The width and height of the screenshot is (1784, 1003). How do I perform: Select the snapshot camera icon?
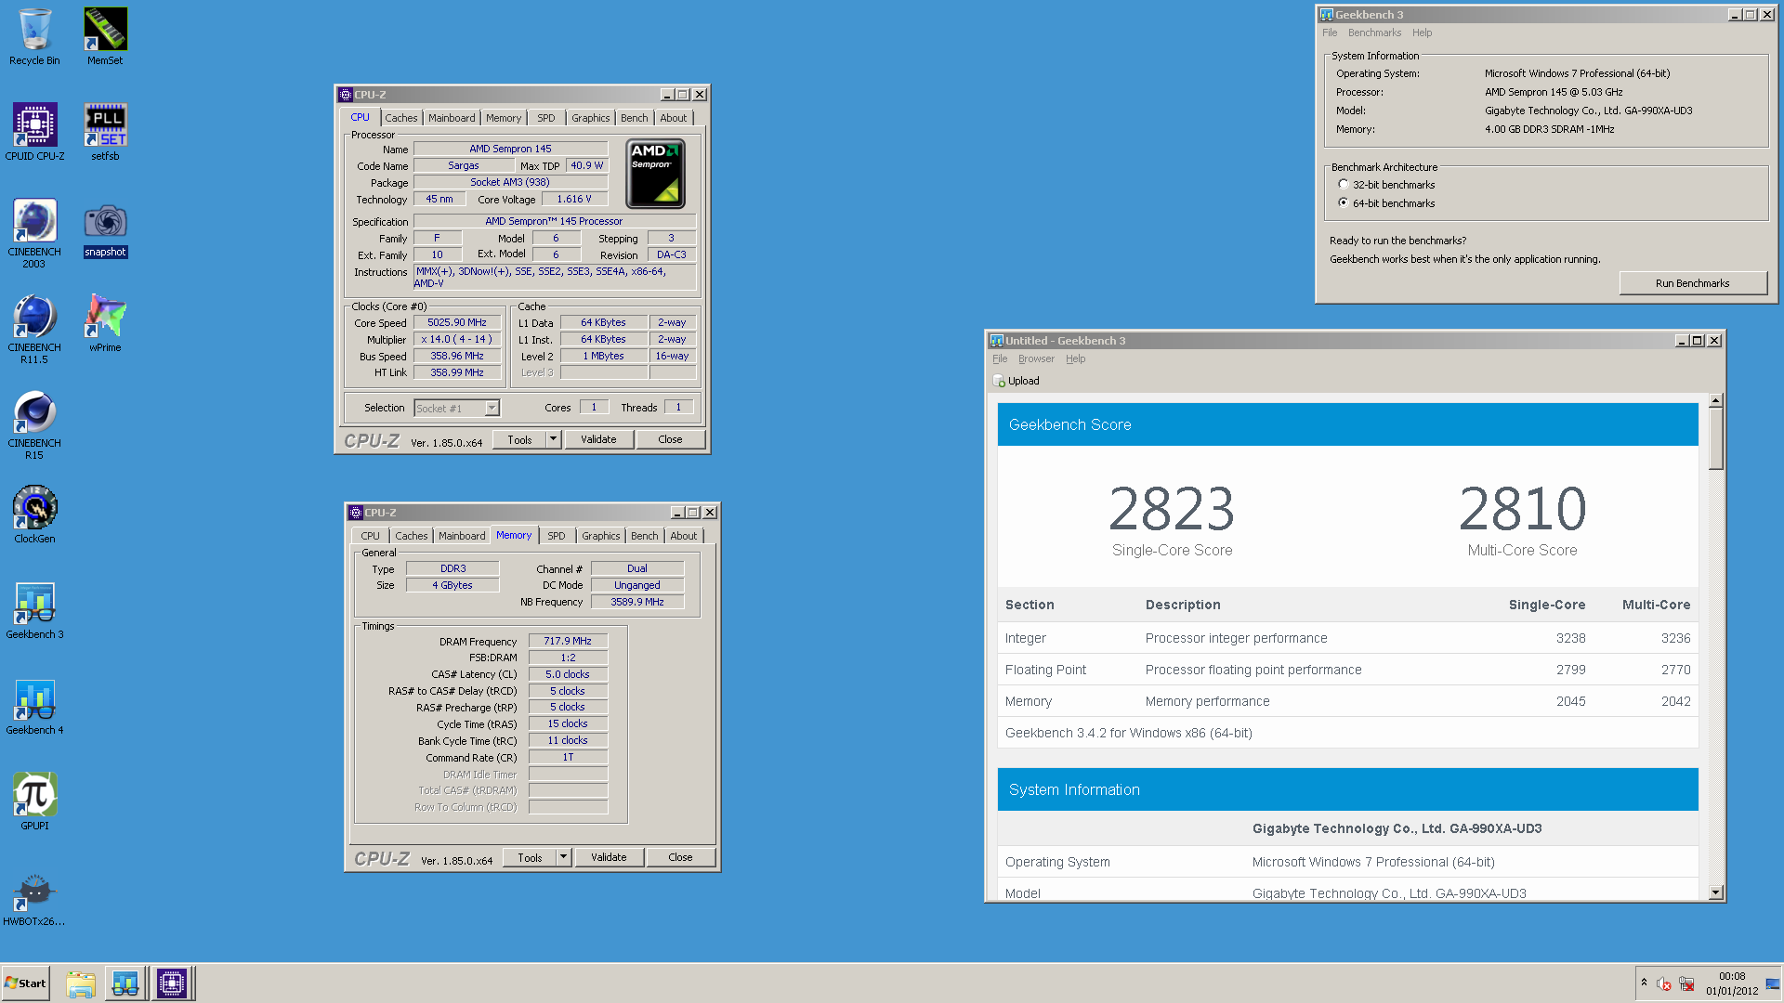pos(105,229)
